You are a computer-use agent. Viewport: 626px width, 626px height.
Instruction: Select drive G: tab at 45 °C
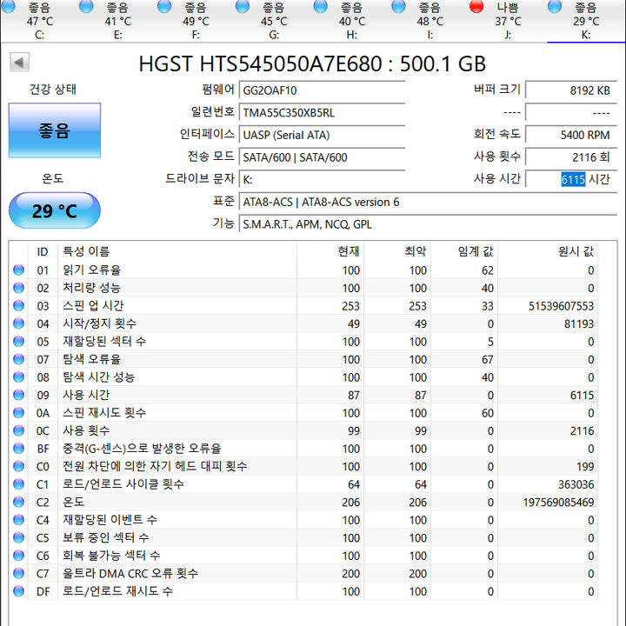[274, 21]
